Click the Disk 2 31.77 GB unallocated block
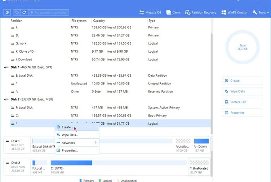Viewport: 271px width, 182px height. (x=199, y=167)
